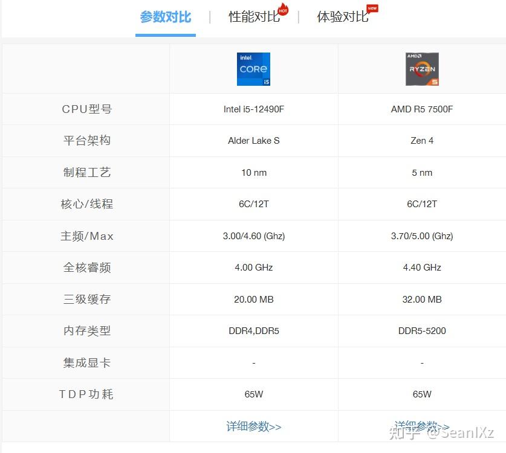Select the Intel i5-12490F model text
The width and height of the screenshot is (506, 453).
[254, 109]
